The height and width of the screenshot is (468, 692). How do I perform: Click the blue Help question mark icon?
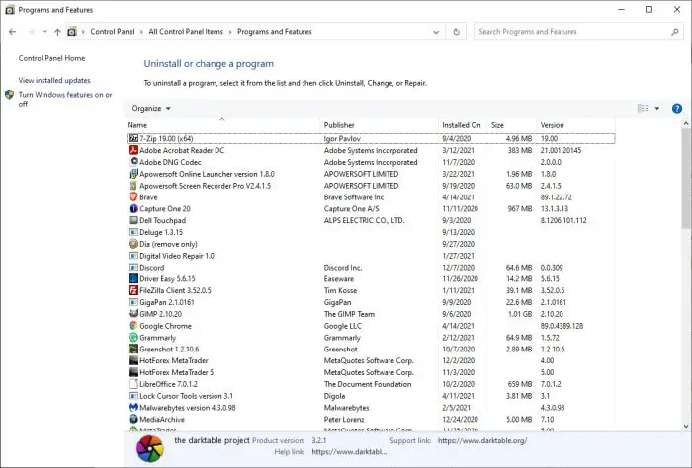(676, 108)
